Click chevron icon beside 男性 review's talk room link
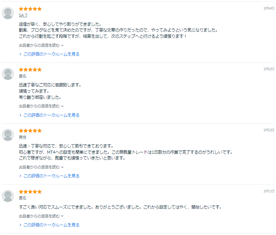 [21, 176]
